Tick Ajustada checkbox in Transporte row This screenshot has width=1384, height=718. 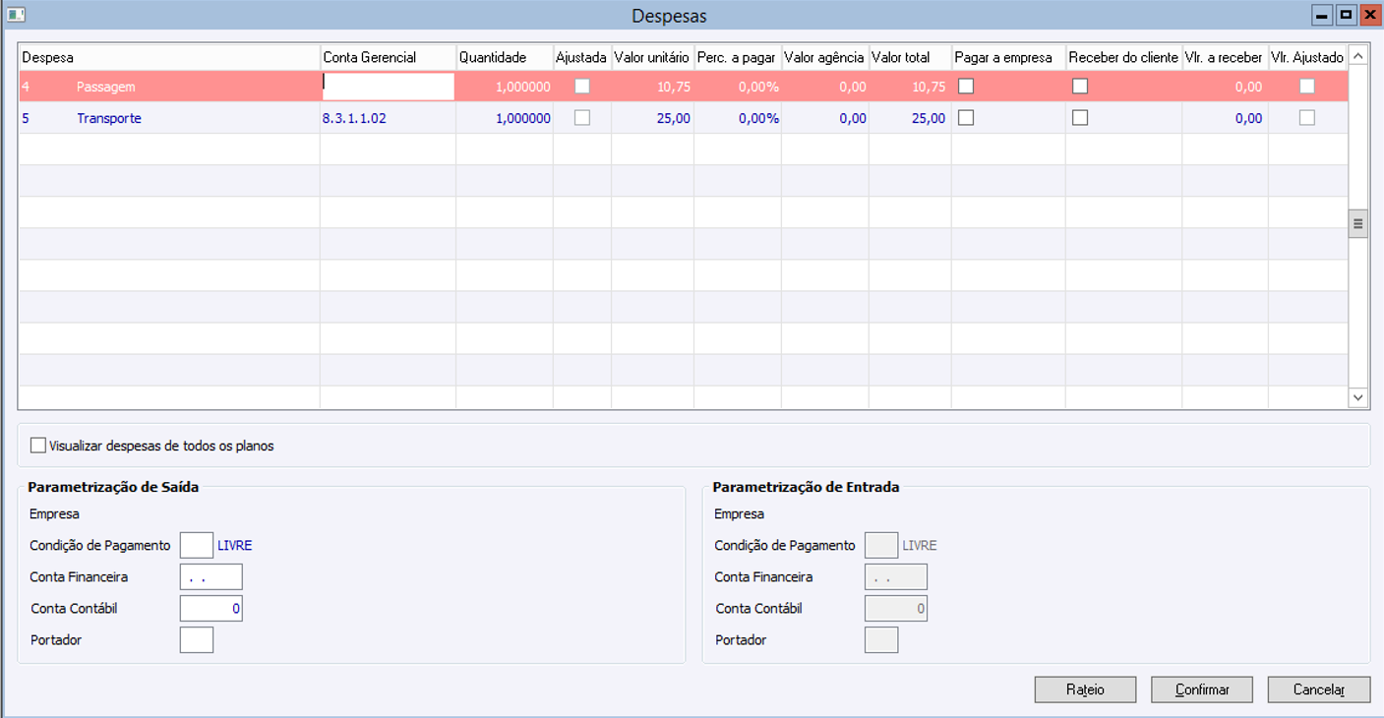click(582, 118)
